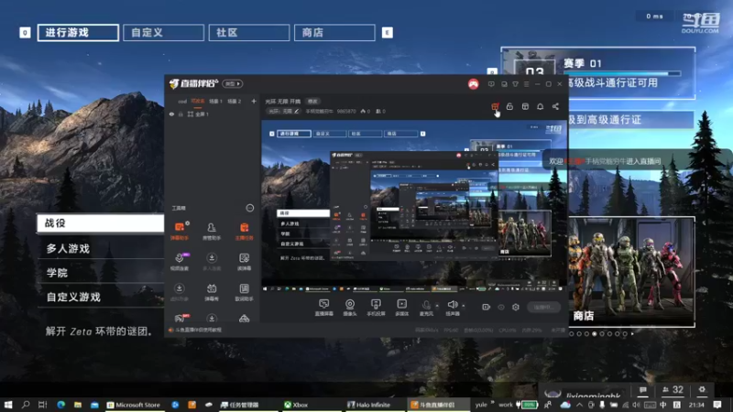Expand the microphone options arrow

click(x=437, y=306)
